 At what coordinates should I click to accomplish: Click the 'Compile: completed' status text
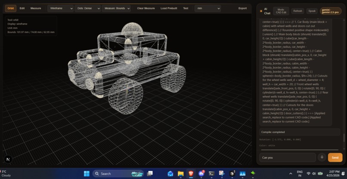point(273,132)
